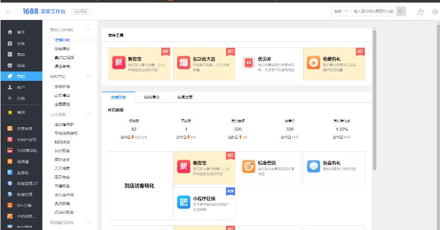Click the home icon in the left sidebar
This screenshot has width=440, height=230.
tap(9, 32)
